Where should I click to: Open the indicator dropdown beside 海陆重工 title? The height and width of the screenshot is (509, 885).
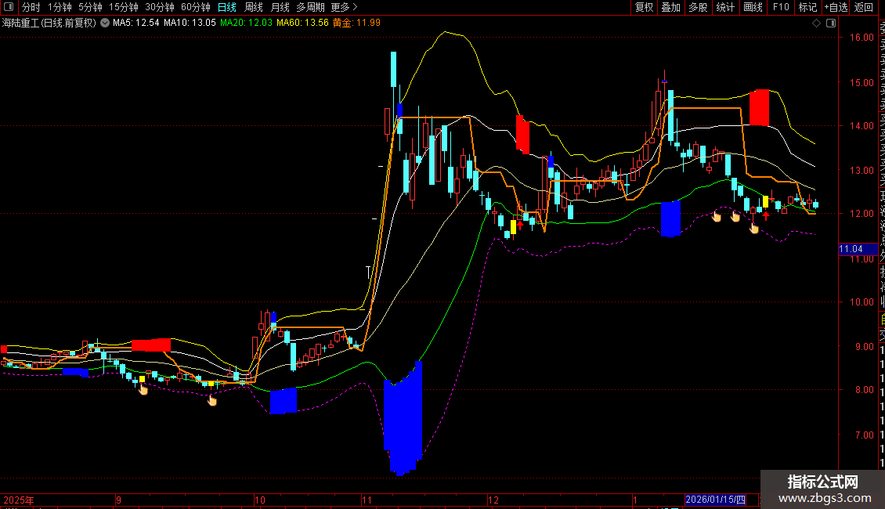click(105, 23)
